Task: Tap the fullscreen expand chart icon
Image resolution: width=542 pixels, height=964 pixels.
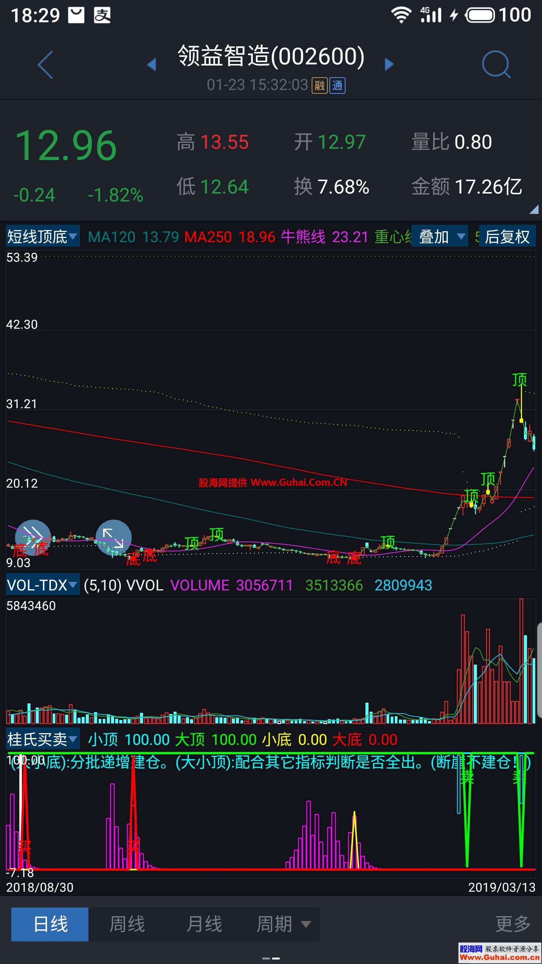Action: pos(114,537)
